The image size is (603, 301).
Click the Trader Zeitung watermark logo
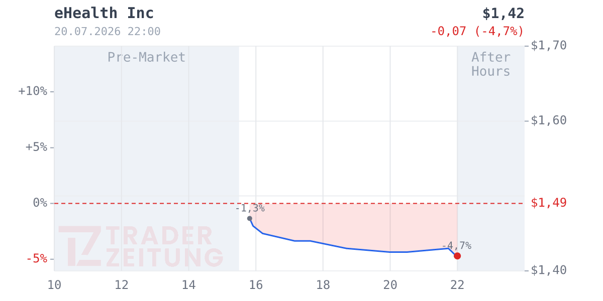141,246
